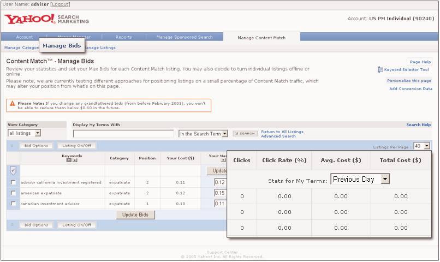Click the select-all checkmark icon
This screenshot has height=262, width=440.
13,170
